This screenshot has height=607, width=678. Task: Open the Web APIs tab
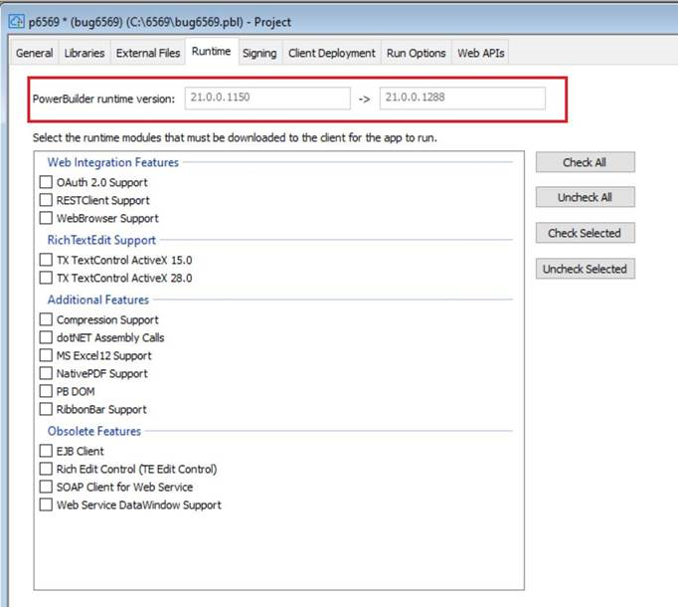480,53
